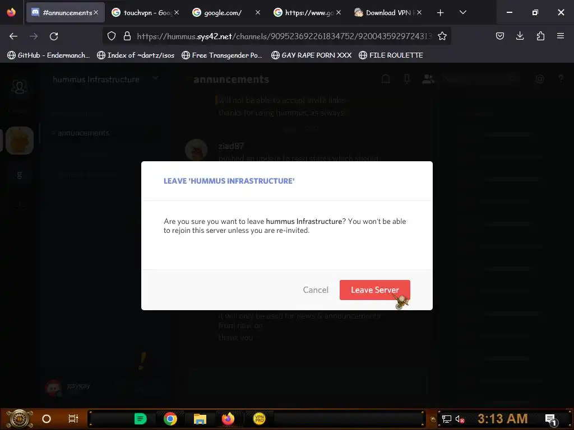Screen dimensions: 574x430
Task: Switch to the touchvpn Google tab
Action: click(146, 12)
